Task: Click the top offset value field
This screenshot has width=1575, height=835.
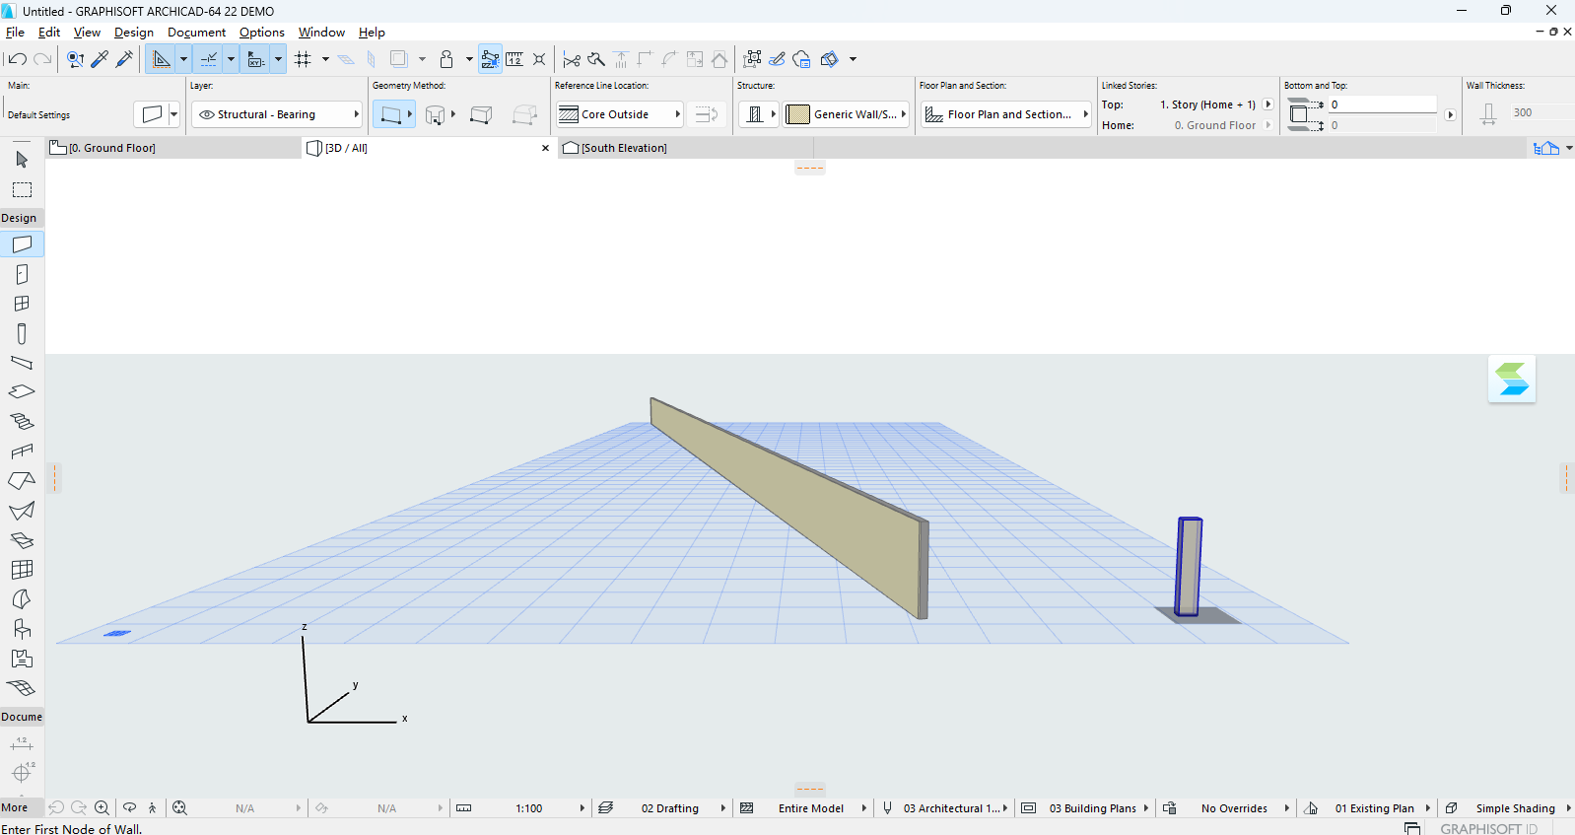Action: (x=1383, y=104)
